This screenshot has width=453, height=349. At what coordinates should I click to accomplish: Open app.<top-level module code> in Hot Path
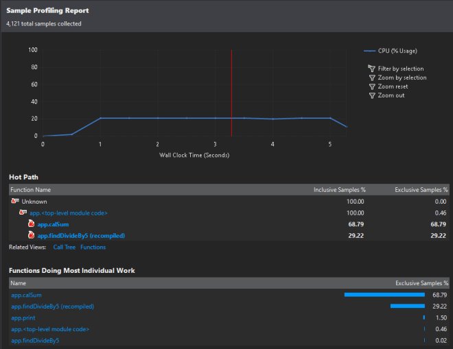pyautogui.click(x=69, y=213)
